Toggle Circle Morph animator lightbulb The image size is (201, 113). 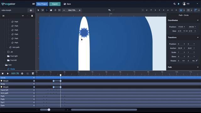coord(1,81)
